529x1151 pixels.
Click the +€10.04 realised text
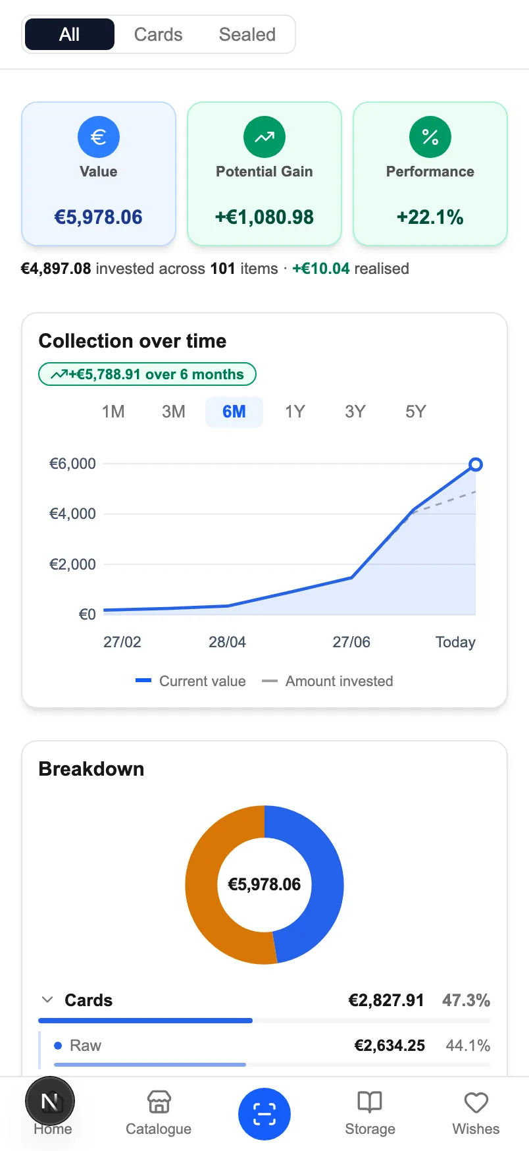click(351, 269)
